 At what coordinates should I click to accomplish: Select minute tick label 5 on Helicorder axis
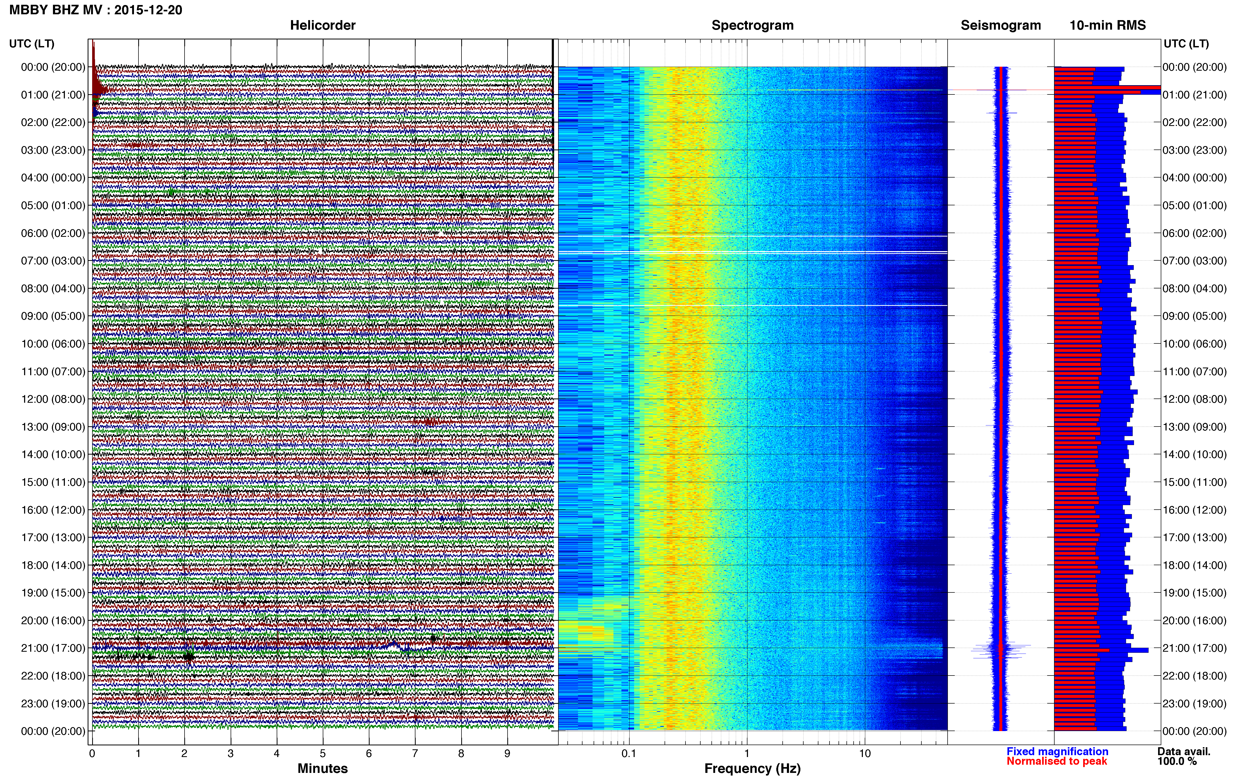pos(323,753)
